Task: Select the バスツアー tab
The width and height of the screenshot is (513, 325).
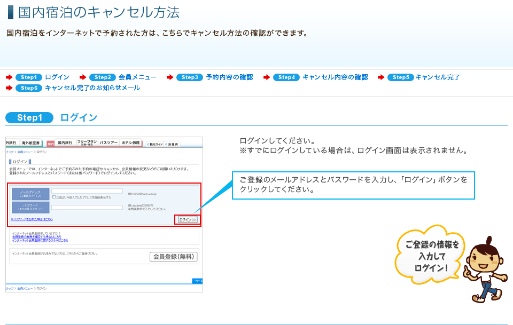Action: click(108, 142)
